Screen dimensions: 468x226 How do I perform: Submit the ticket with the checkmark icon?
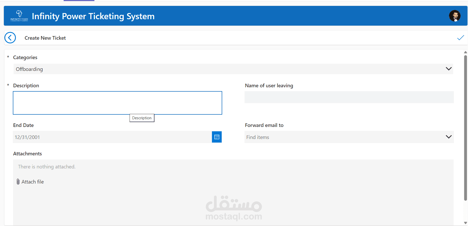coord(461,38)
